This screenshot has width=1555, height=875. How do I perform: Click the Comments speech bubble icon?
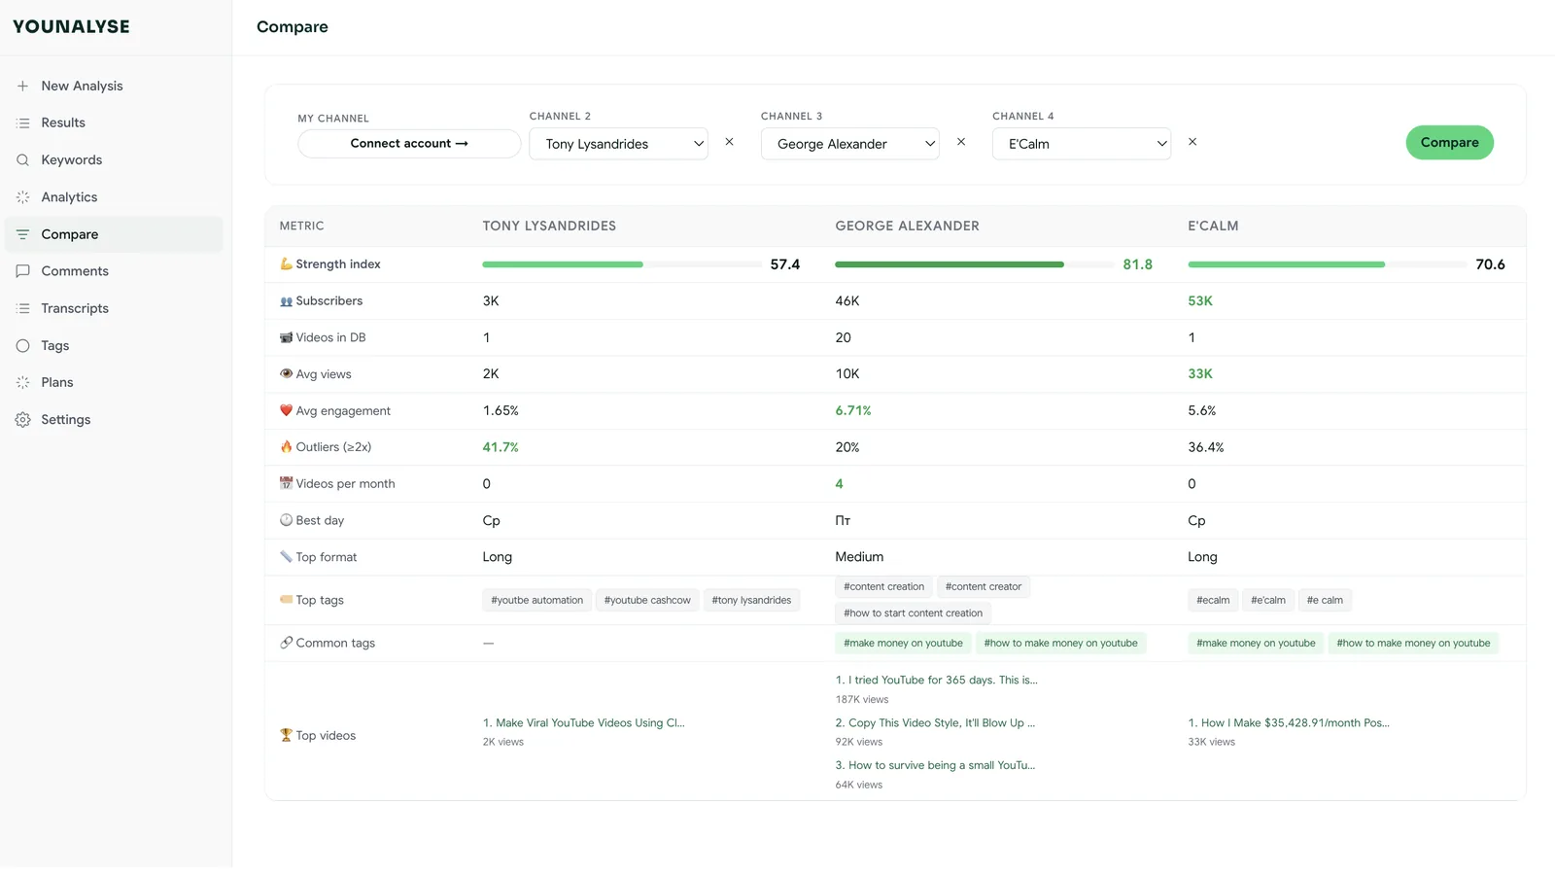(22, 271)
